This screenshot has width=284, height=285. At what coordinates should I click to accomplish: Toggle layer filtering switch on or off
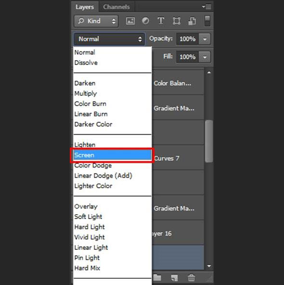point(207,21)
